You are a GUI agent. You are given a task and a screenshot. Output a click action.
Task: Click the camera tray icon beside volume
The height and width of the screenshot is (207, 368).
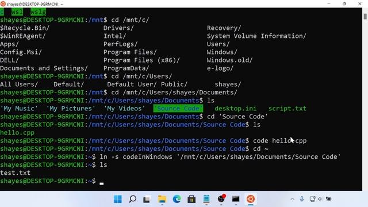pos(328,199)
